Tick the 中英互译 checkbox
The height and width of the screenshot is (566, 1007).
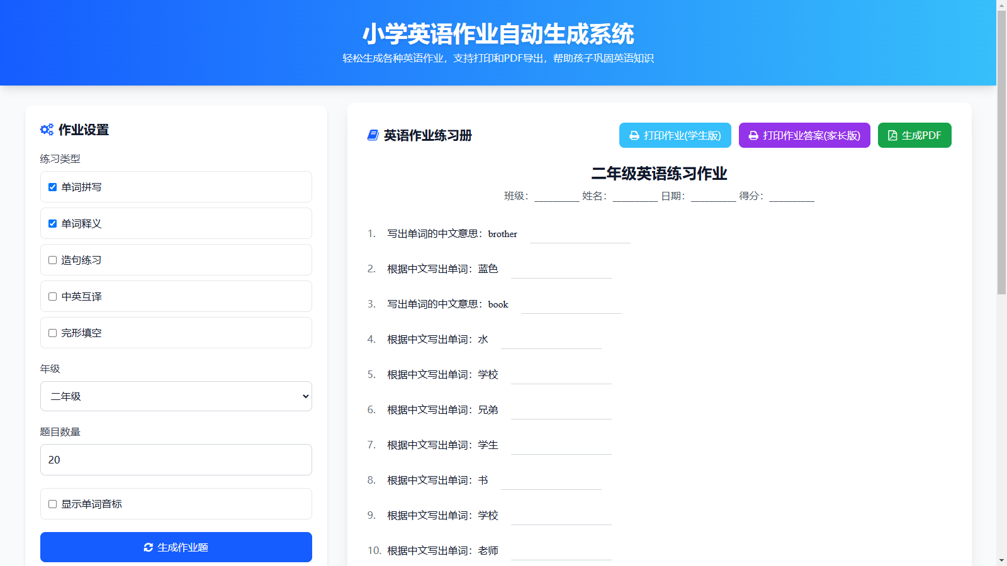(x=53, y=297)
